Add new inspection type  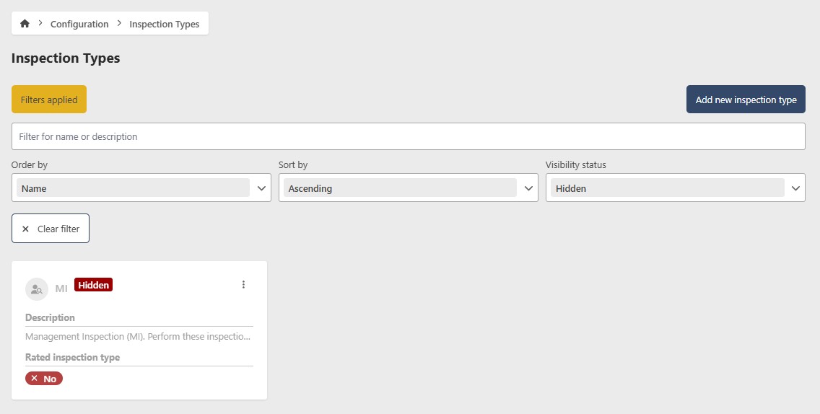point(746,100)
